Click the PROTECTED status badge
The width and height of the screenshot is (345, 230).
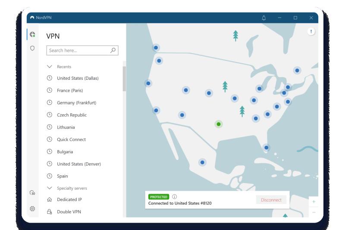[x=159, y=197]
